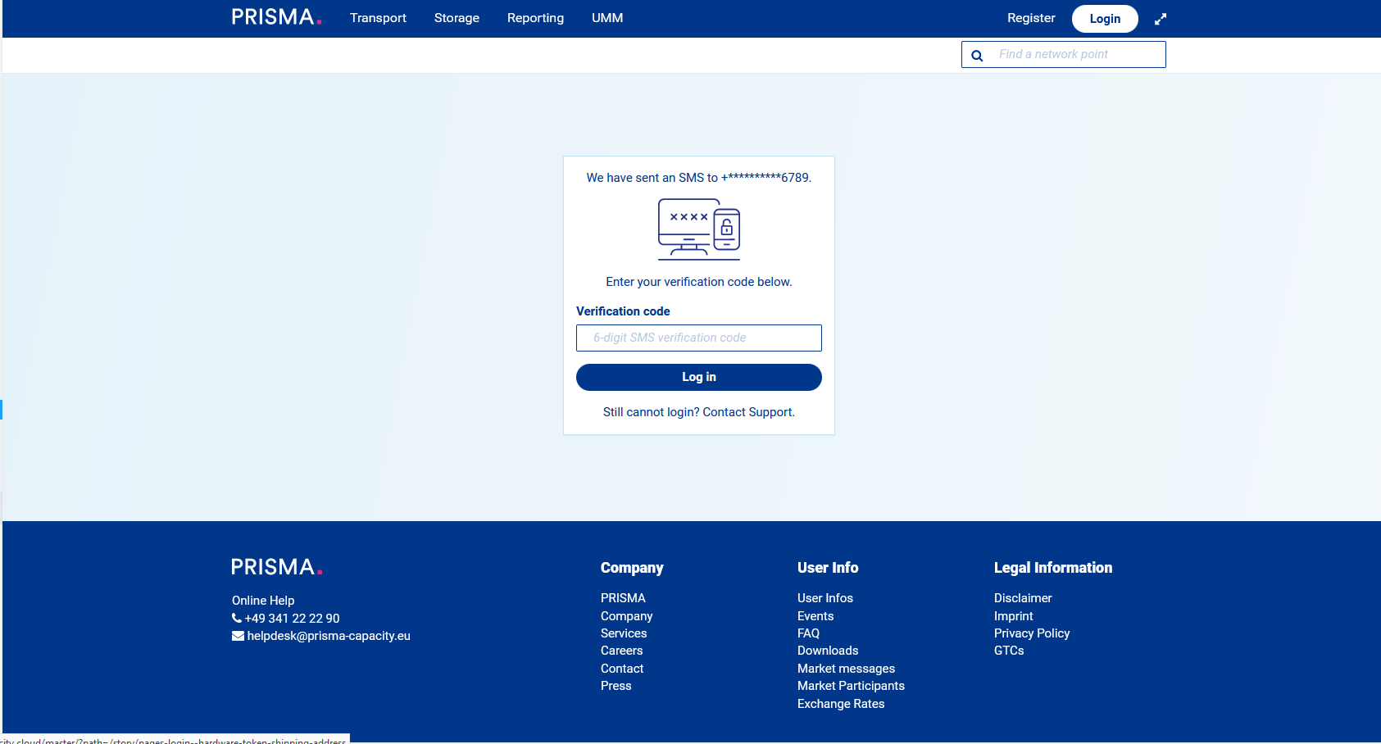
Task: Open the FAQ footer link
Action: click(808, 633)
